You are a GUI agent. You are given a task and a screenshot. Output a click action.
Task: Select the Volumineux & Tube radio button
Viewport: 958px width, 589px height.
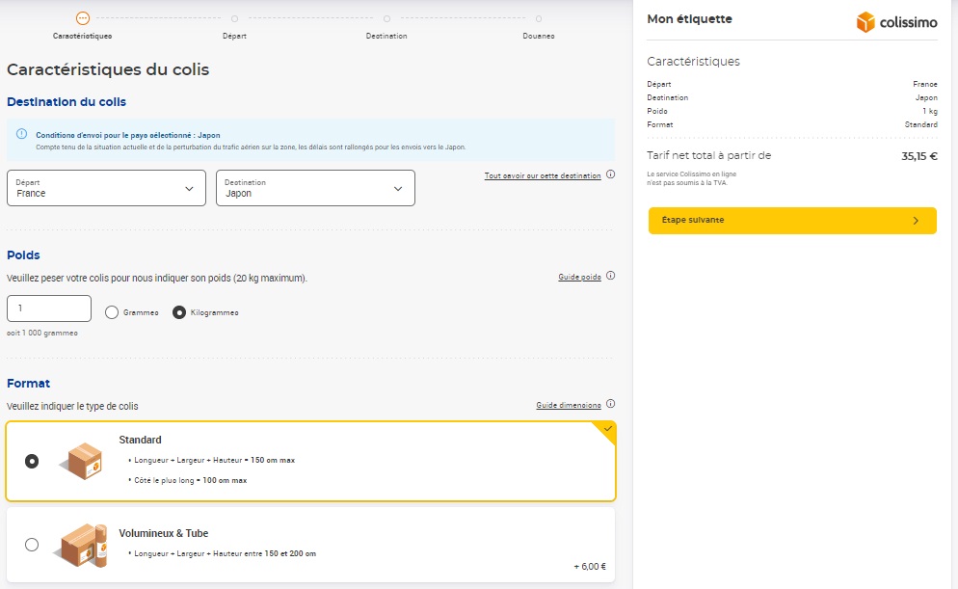click(x=32, y=545)
